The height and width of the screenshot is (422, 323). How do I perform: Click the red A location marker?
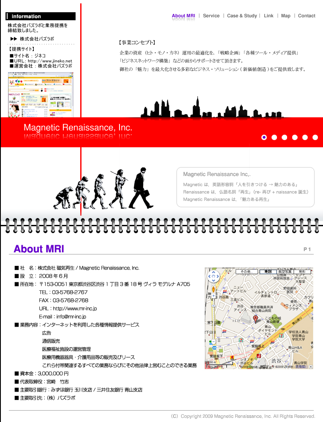255,320
